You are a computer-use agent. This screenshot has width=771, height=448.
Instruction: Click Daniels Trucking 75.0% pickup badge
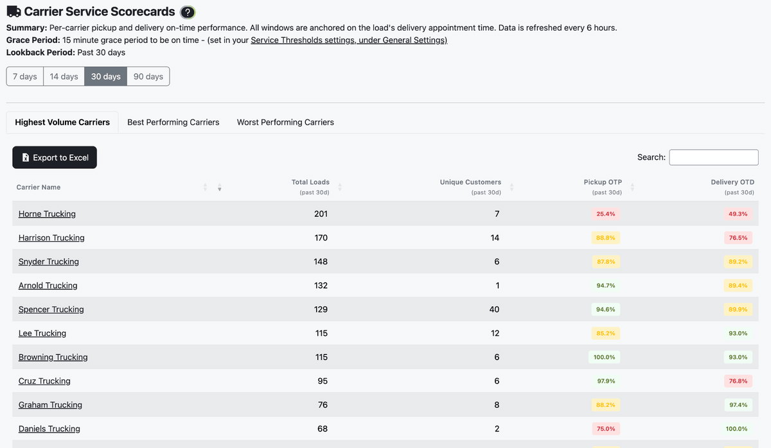(x=606, y=429)
